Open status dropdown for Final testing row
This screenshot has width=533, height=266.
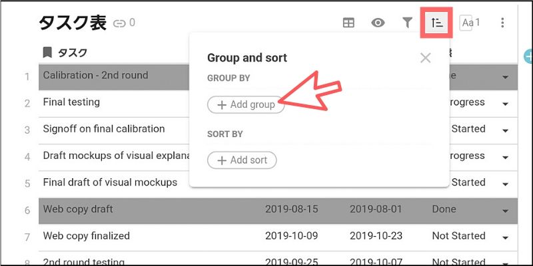[x=506, y=104]
